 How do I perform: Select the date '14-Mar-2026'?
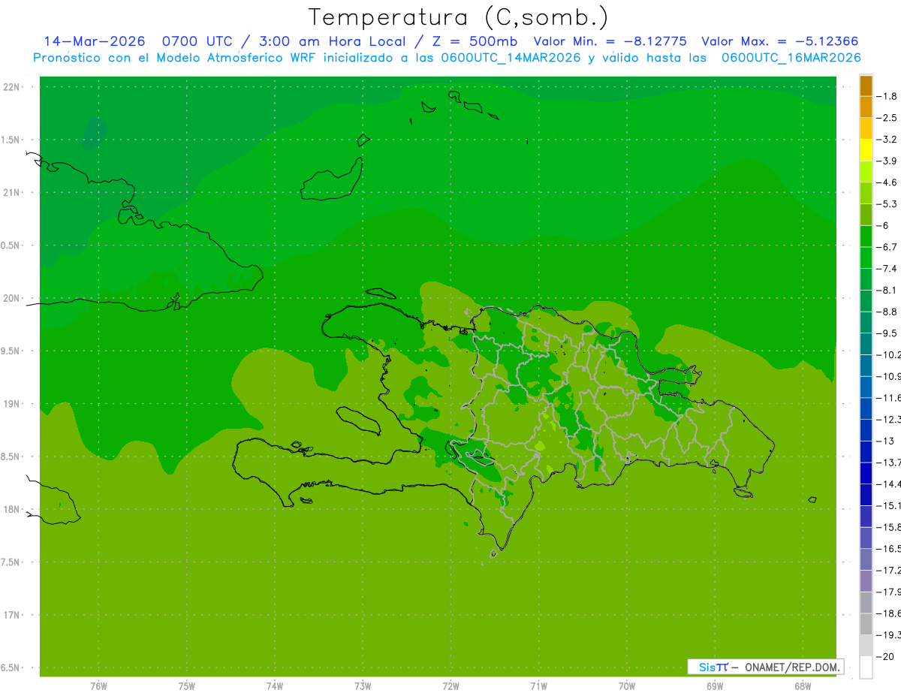click(94, 41)
